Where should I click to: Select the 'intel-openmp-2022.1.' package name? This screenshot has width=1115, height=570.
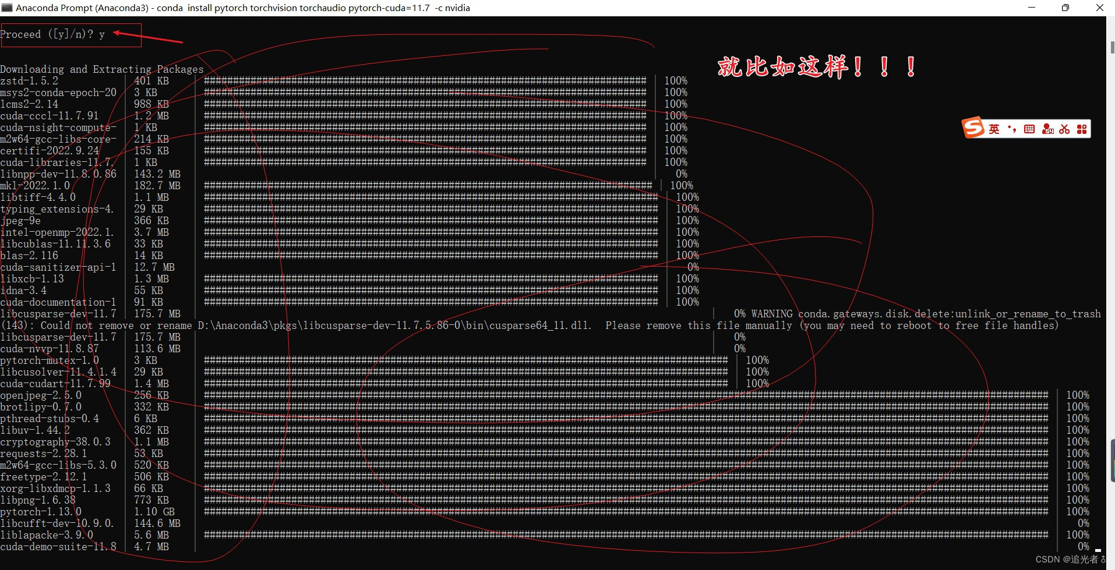[57, 232]
